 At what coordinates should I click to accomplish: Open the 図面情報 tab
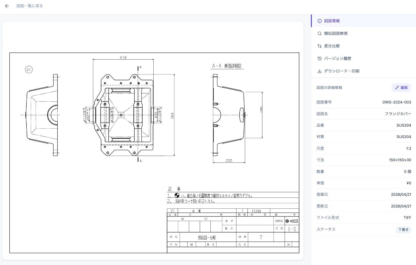[x=363, y=21]
